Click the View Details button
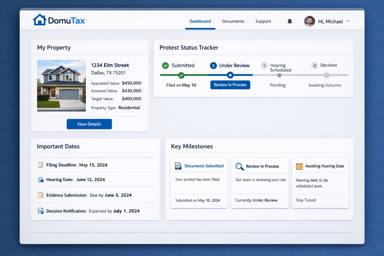Image resolution: width=384 pixels, height=256 pixels. (89, 124)
